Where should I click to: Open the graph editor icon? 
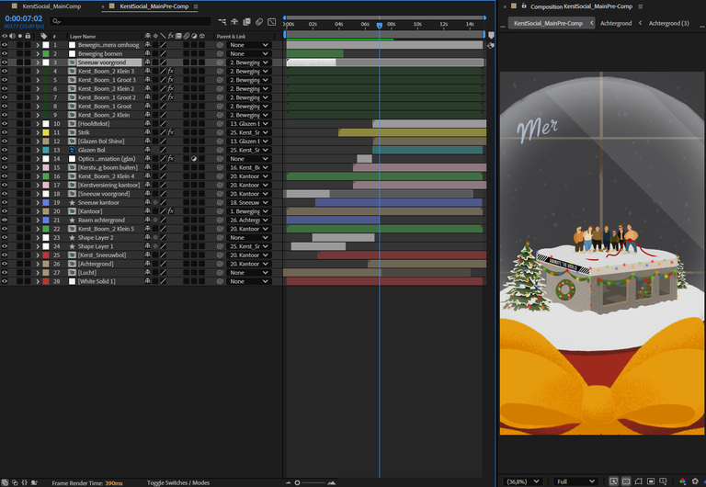[x=273, y=21]
